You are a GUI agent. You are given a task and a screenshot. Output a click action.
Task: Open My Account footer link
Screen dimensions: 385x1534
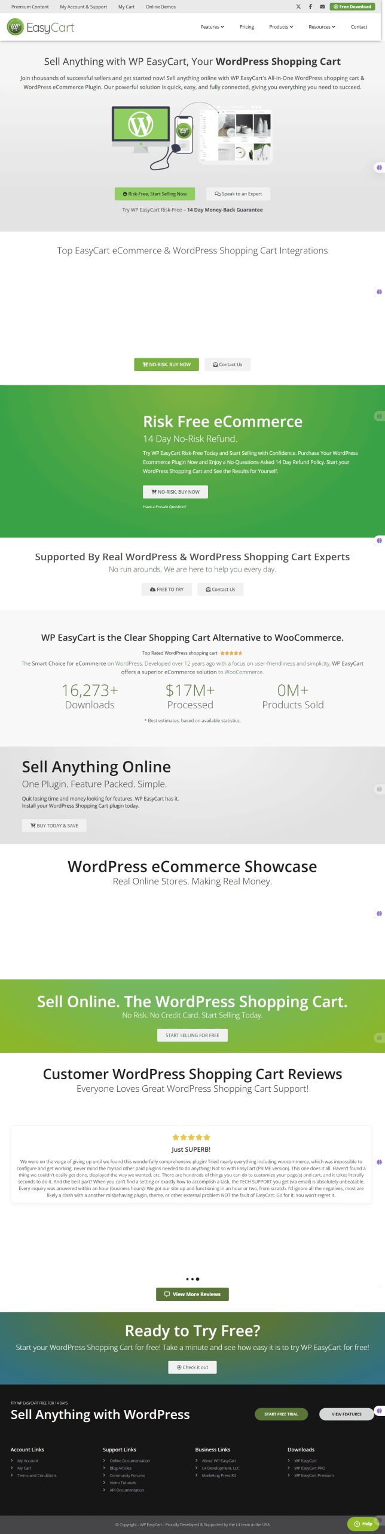[x=27, y=1461]
